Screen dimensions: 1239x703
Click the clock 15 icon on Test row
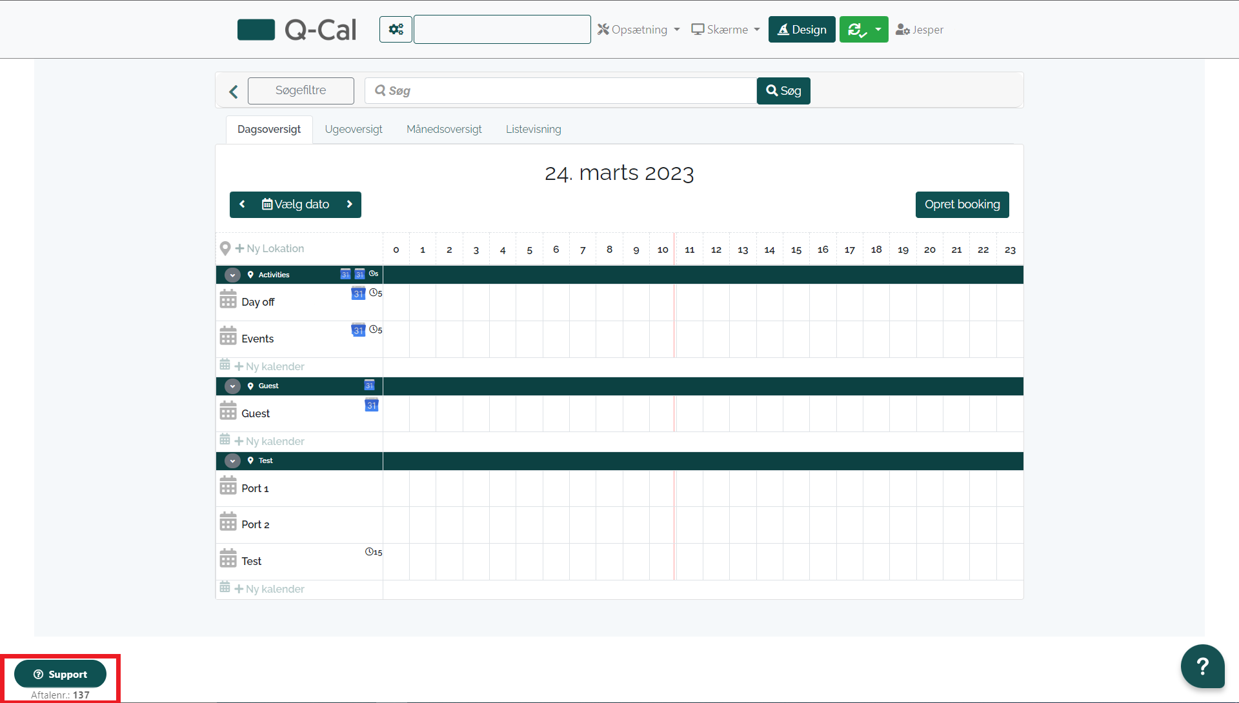374,551
